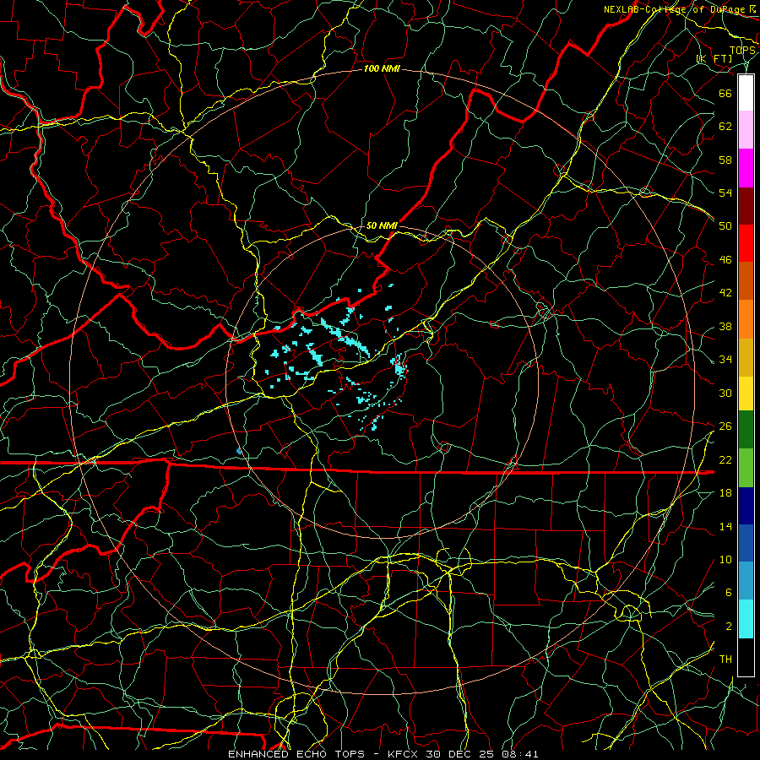Click the light pink legend swatch
The image size is (760, 760).
coord(746,130)
